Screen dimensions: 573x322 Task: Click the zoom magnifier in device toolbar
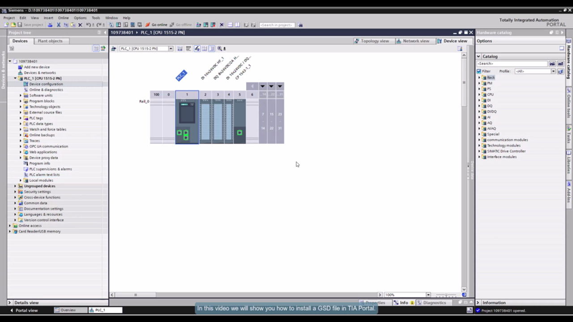tap(219, 49)
